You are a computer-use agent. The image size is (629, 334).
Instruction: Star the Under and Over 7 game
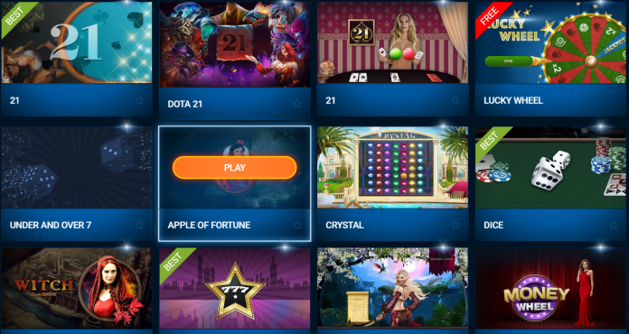pos(139,225)
